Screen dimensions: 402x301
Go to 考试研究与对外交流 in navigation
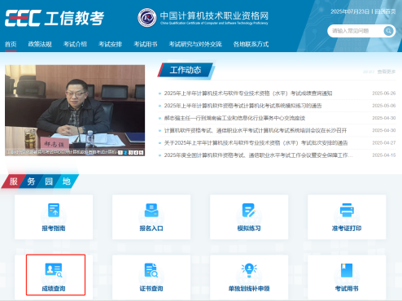(x=195, y=44)
